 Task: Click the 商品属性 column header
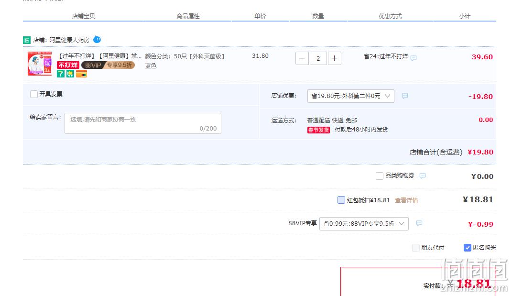[x=188, y=16]
